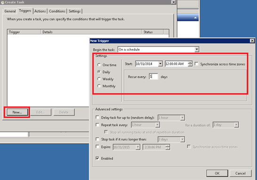
Task: Click the Start time spinner arrows
Action: [190, 64]
